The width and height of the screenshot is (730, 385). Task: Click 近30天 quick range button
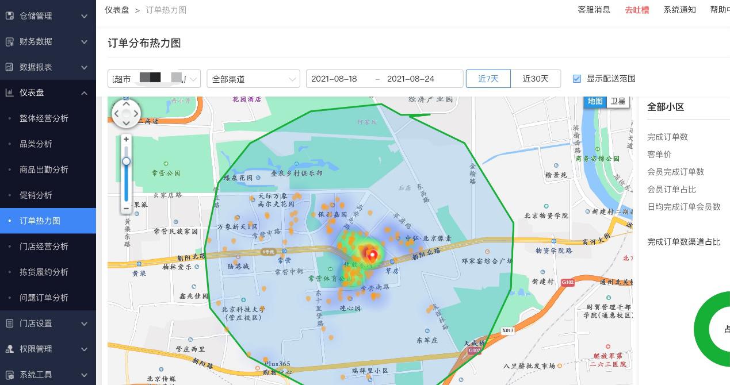pos(536,79)
